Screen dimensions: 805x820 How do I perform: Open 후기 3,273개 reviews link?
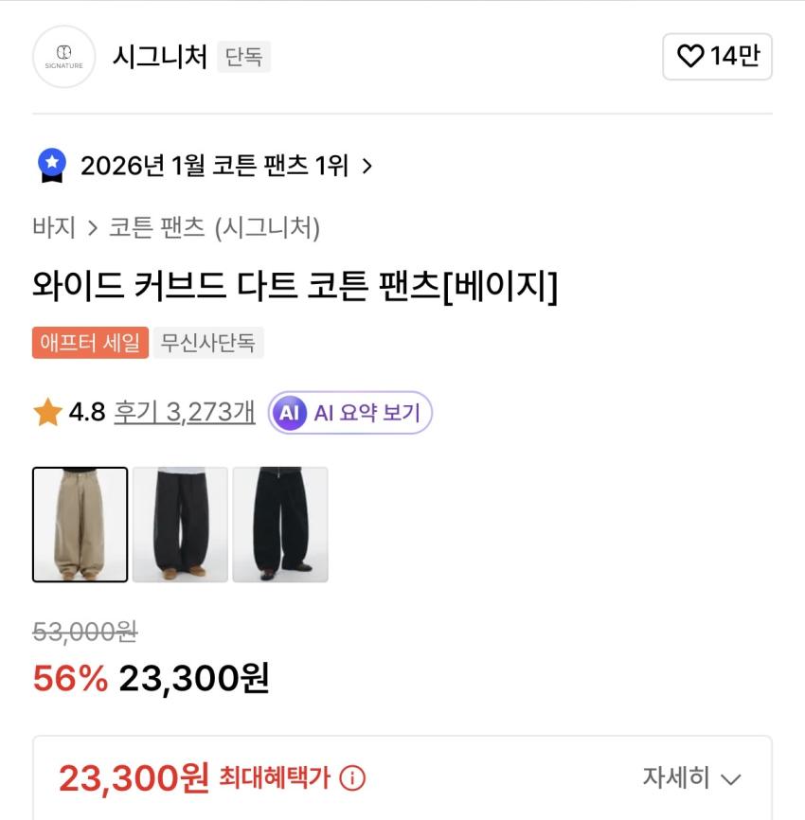pos(185,413)
